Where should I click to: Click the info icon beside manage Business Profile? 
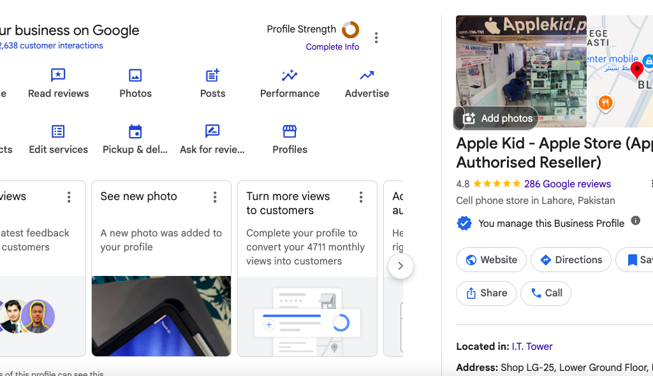[636, 221]
